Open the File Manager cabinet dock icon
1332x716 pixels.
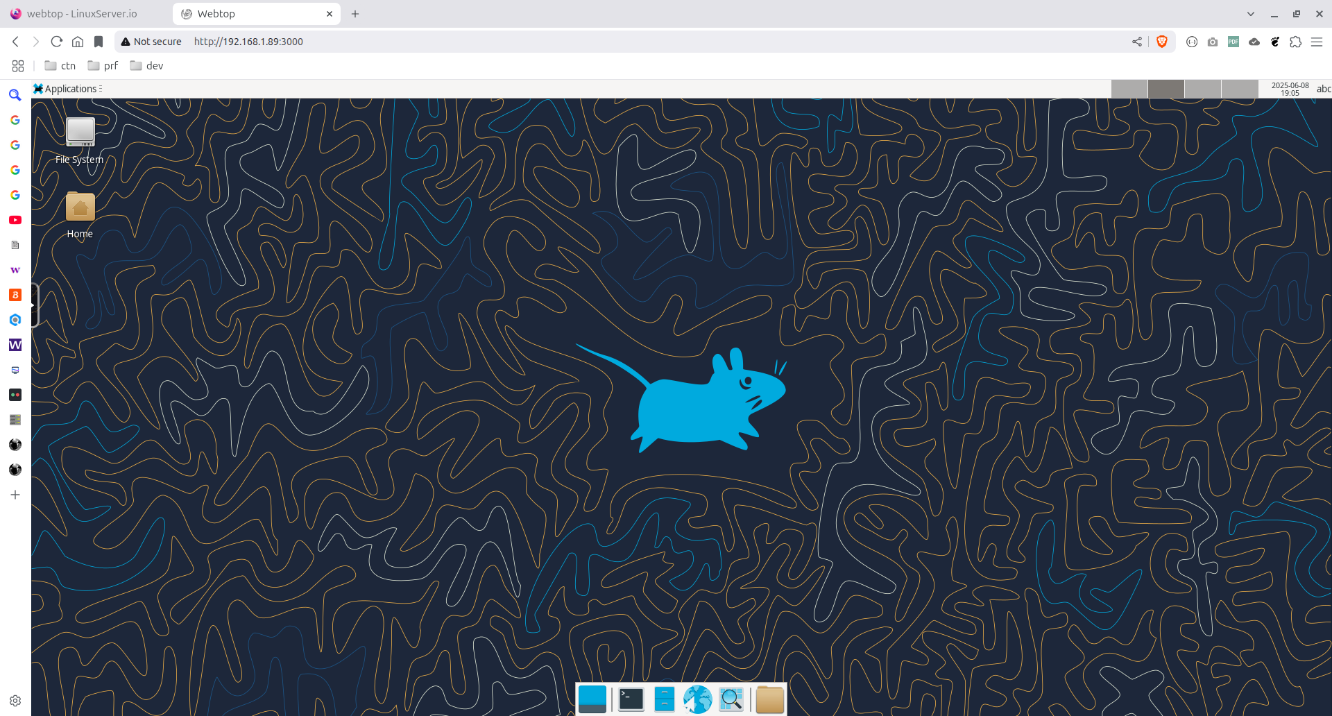(665, 699)
